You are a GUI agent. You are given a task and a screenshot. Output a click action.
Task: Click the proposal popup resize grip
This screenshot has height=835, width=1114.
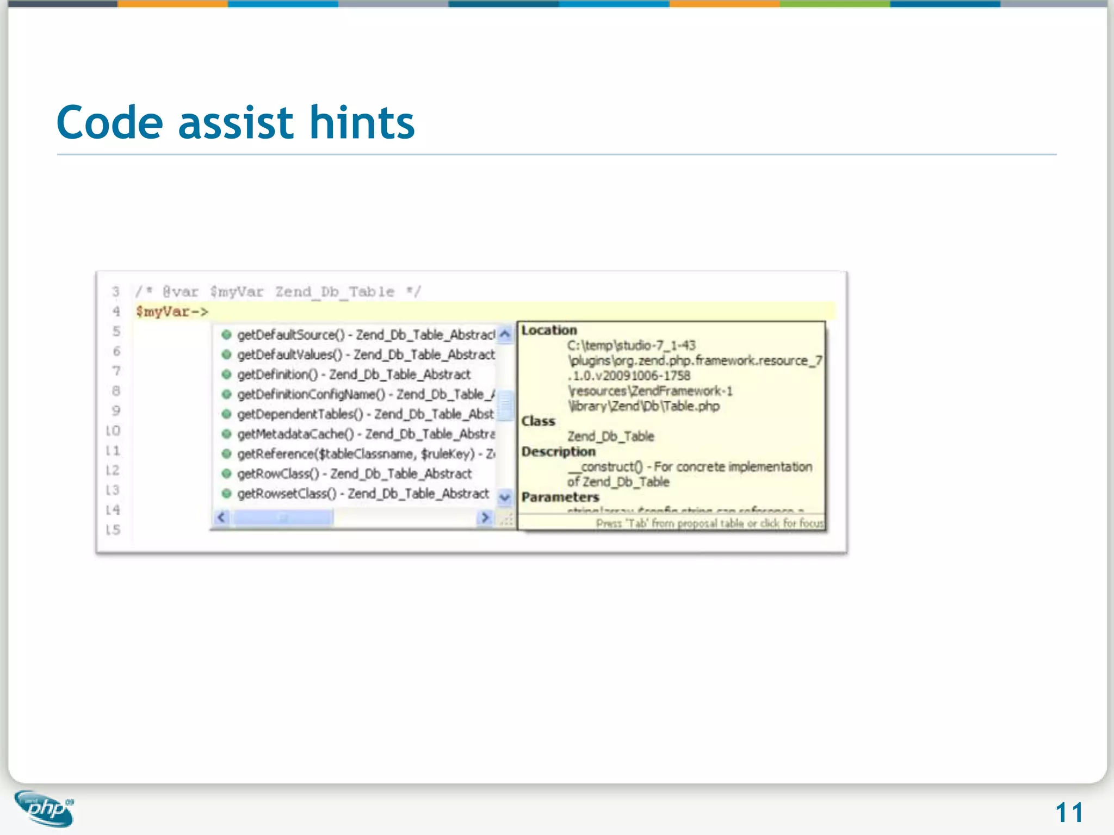pos(506,520)
